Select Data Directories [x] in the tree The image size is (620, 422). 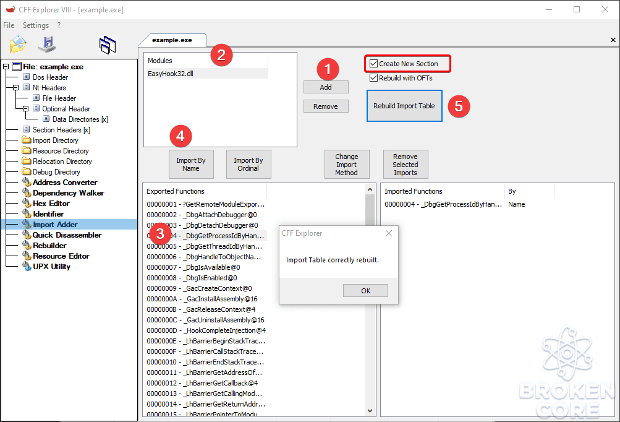[80, 119]
